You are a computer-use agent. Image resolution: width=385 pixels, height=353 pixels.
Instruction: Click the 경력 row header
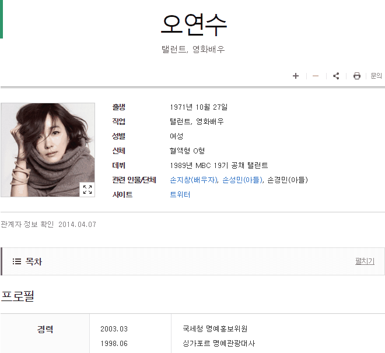(x=45, y=329)
